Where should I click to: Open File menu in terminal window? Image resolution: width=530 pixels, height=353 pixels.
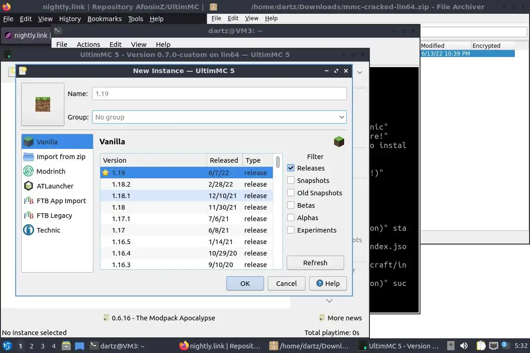62,44
